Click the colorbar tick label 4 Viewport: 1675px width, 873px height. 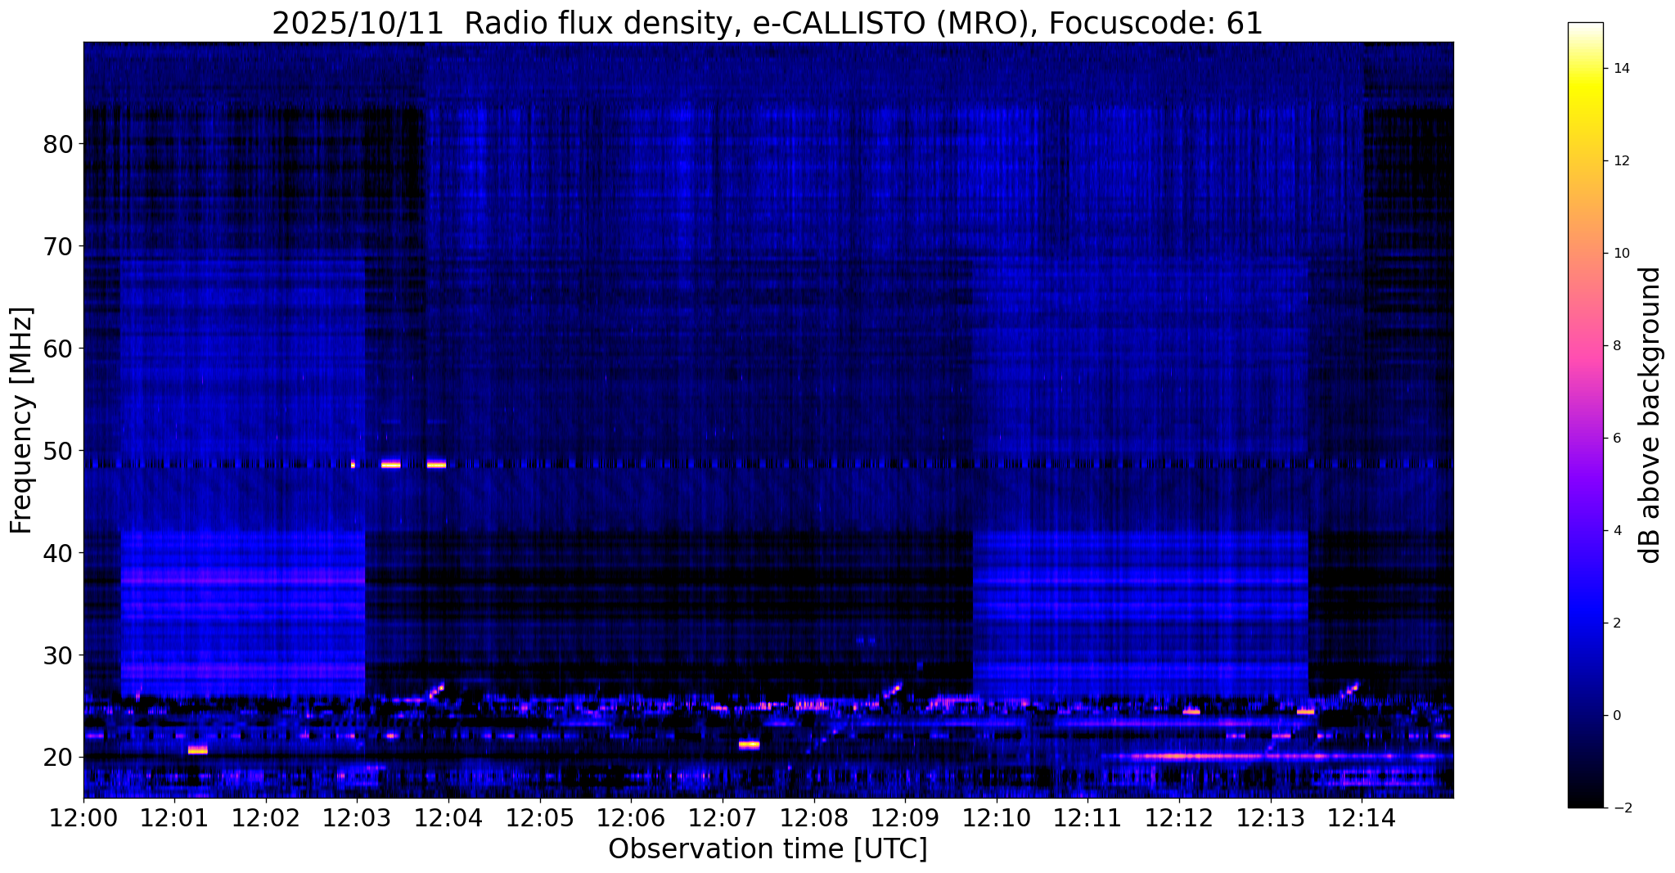click(1616, 531)
